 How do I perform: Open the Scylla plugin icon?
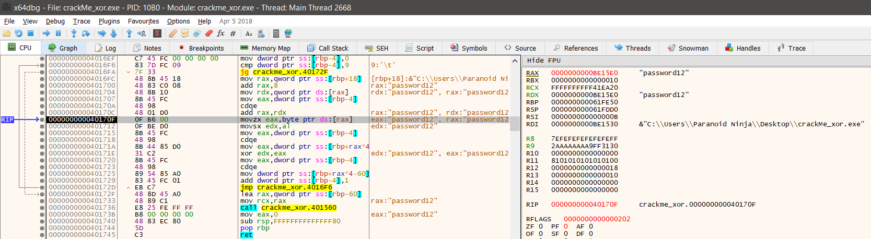point(157,33)
